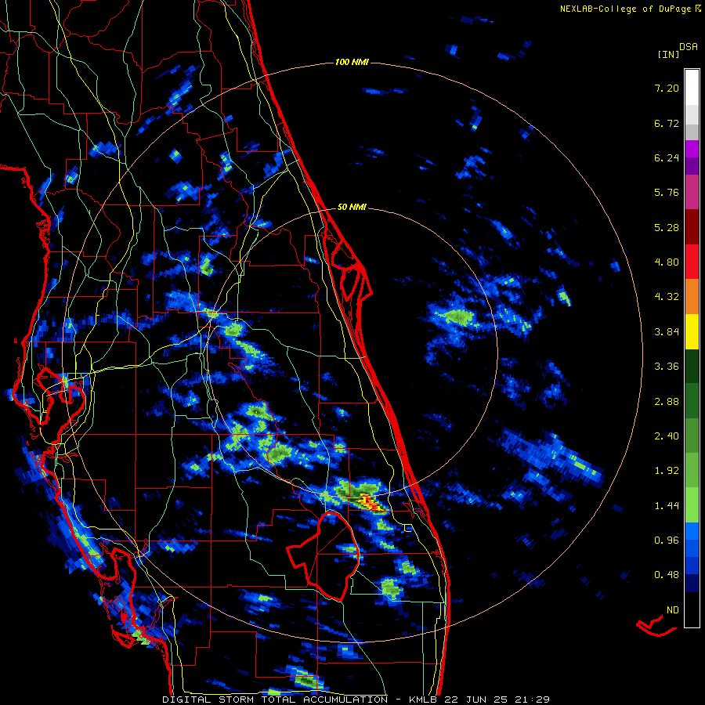The height and width of the screenshot is (705, 705).
Task: Click the 50 NMI range ring label
Action: click(x=352, y=207)
